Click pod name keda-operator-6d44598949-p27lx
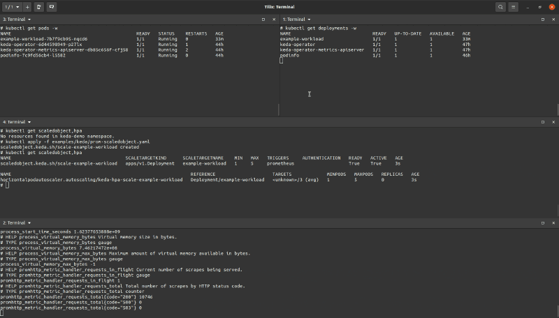Image resolution: width=559 pixels, height=318 pixels. [41, 45]
